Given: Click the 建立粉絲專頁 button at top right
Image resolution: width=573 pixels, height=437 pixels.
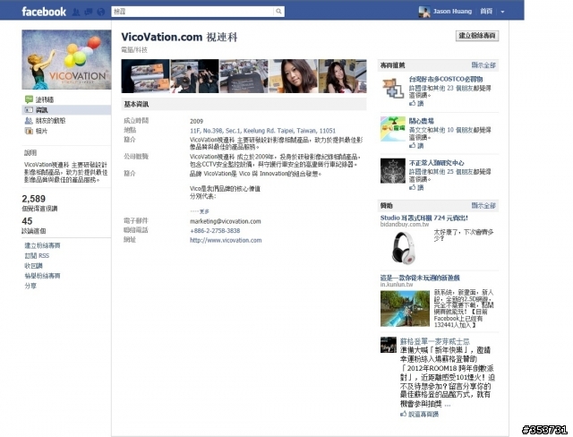Looking at the screenshot, I should pos(477,36).
